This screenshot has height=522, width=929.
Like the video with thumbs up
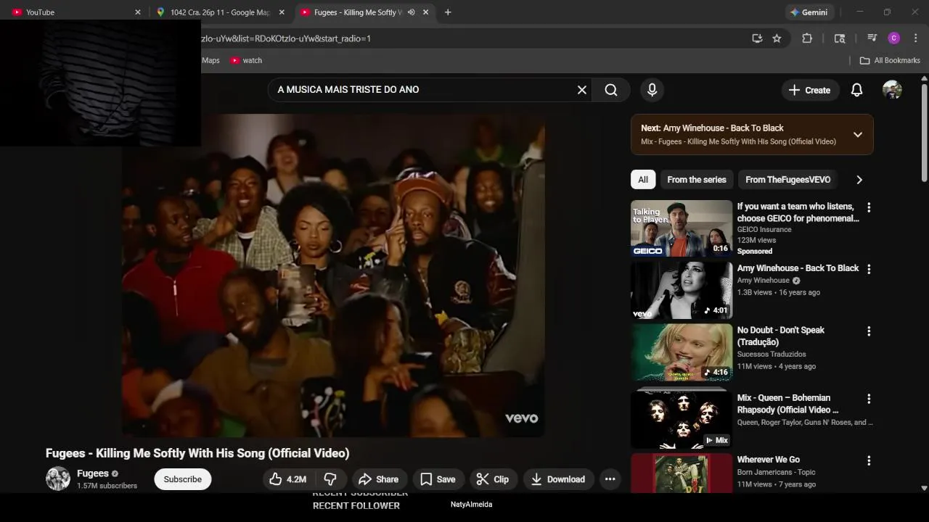(x=288, y=479)
